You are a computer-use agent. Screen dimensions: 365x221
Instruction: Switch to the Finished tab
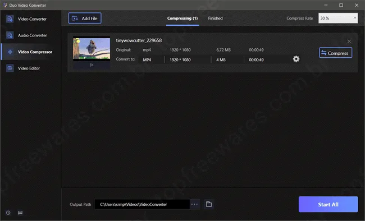point(215,19)
